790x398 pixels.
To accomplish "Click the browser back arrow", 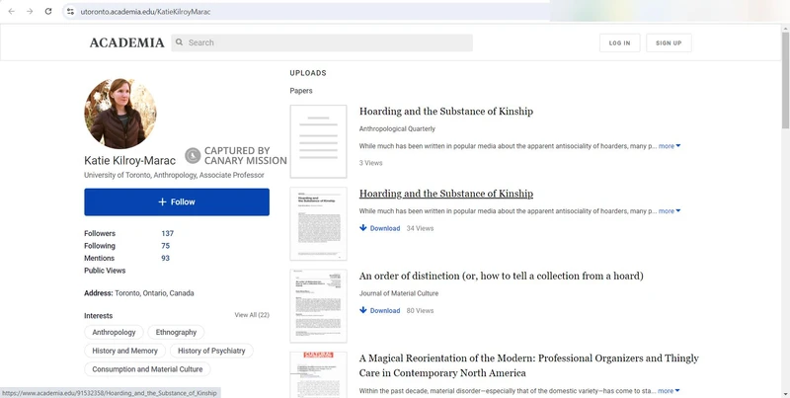I will (11, 11).
